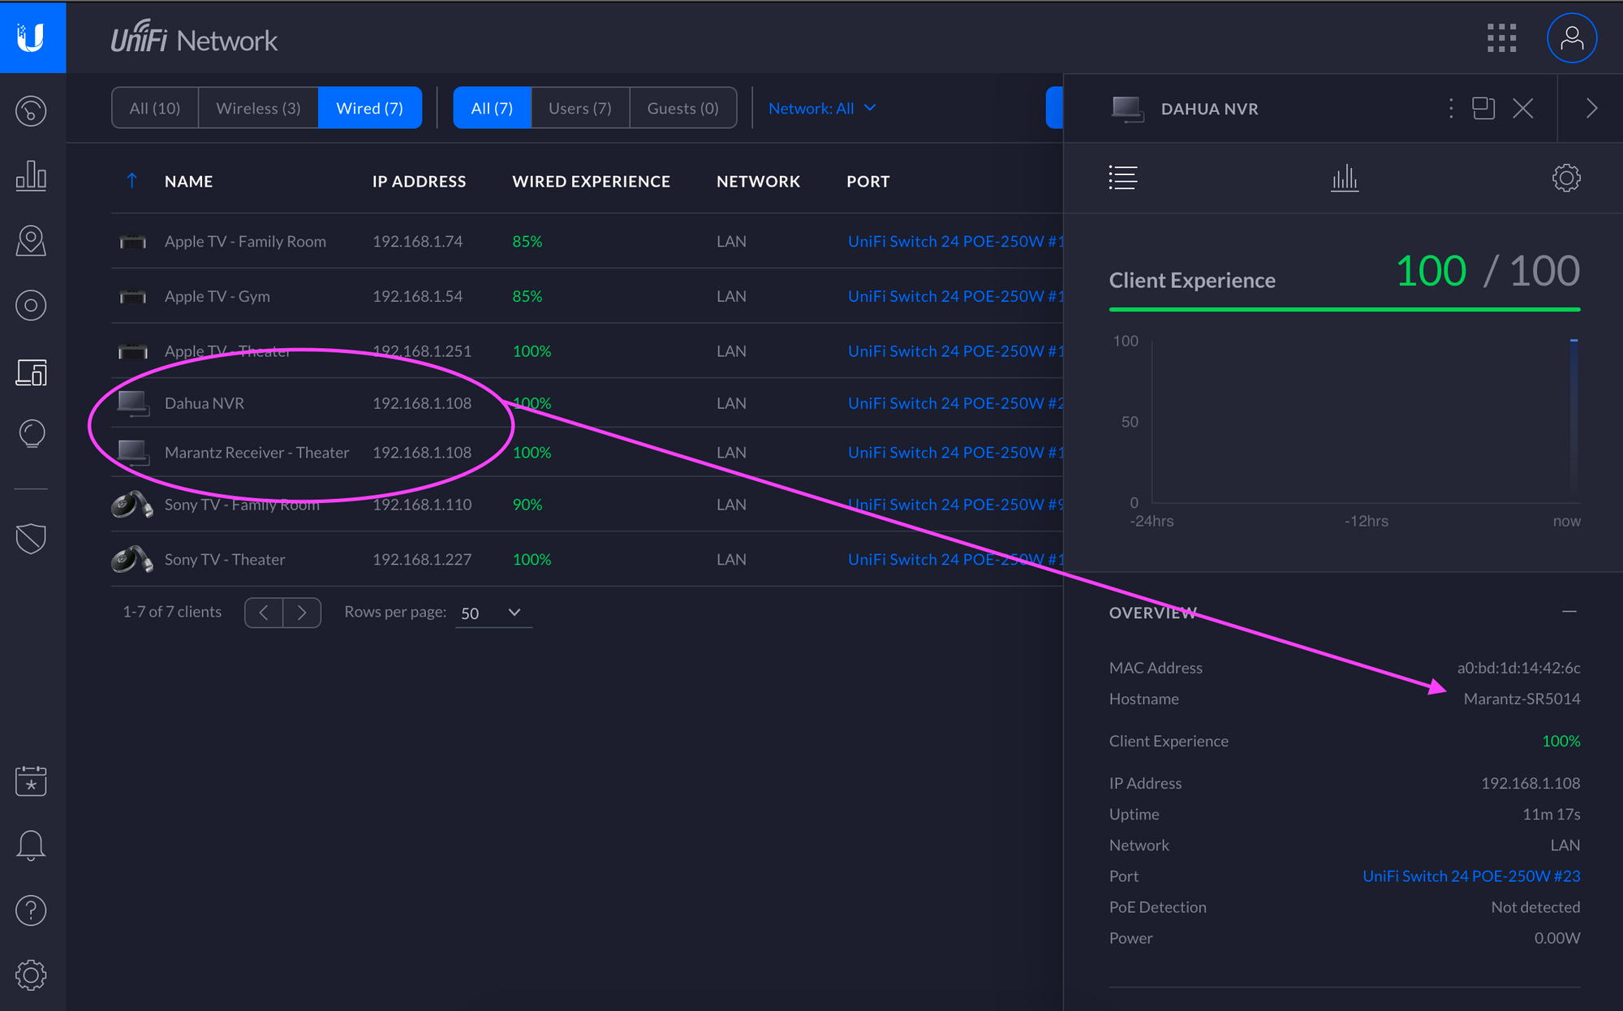Viewport: 1623px width, 1011px height.
Task: Open the list view icon in detail panel
Action: click(x=1124, y=180)
